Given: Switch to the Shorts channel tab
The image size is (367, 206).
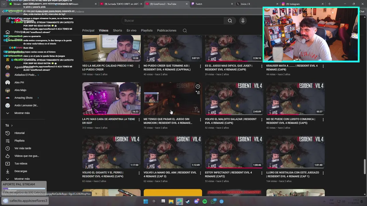Looking at the screenshot, I should tap(117, 31).
